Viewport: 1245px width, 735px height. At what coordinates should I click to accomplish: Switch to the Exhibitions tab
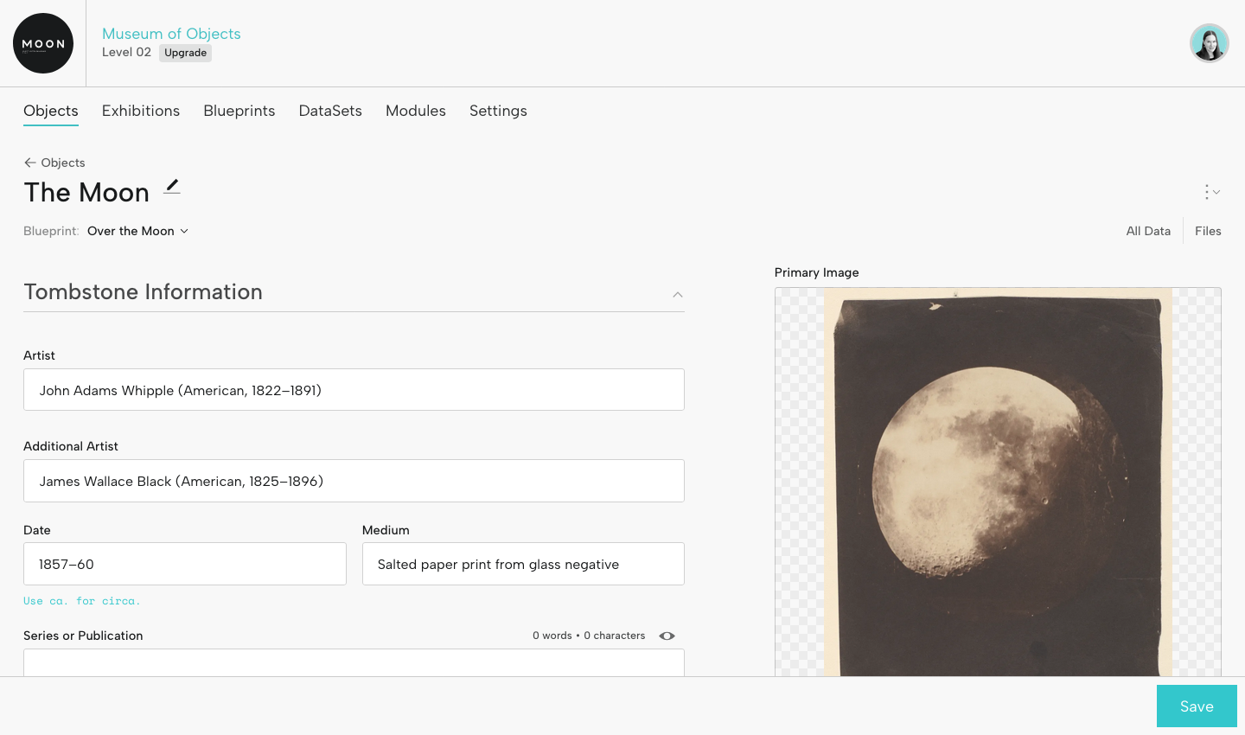tap(140, 111)
